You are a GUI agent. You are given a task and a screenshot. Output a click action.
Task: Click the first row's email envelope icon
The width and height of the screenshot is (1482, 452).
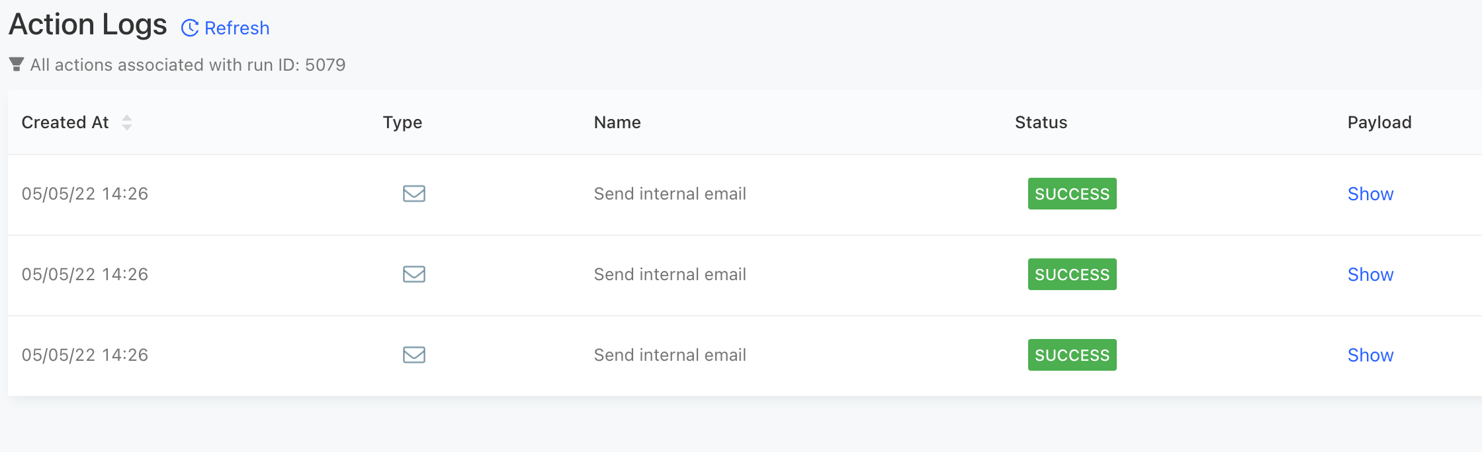coord(414,194)
